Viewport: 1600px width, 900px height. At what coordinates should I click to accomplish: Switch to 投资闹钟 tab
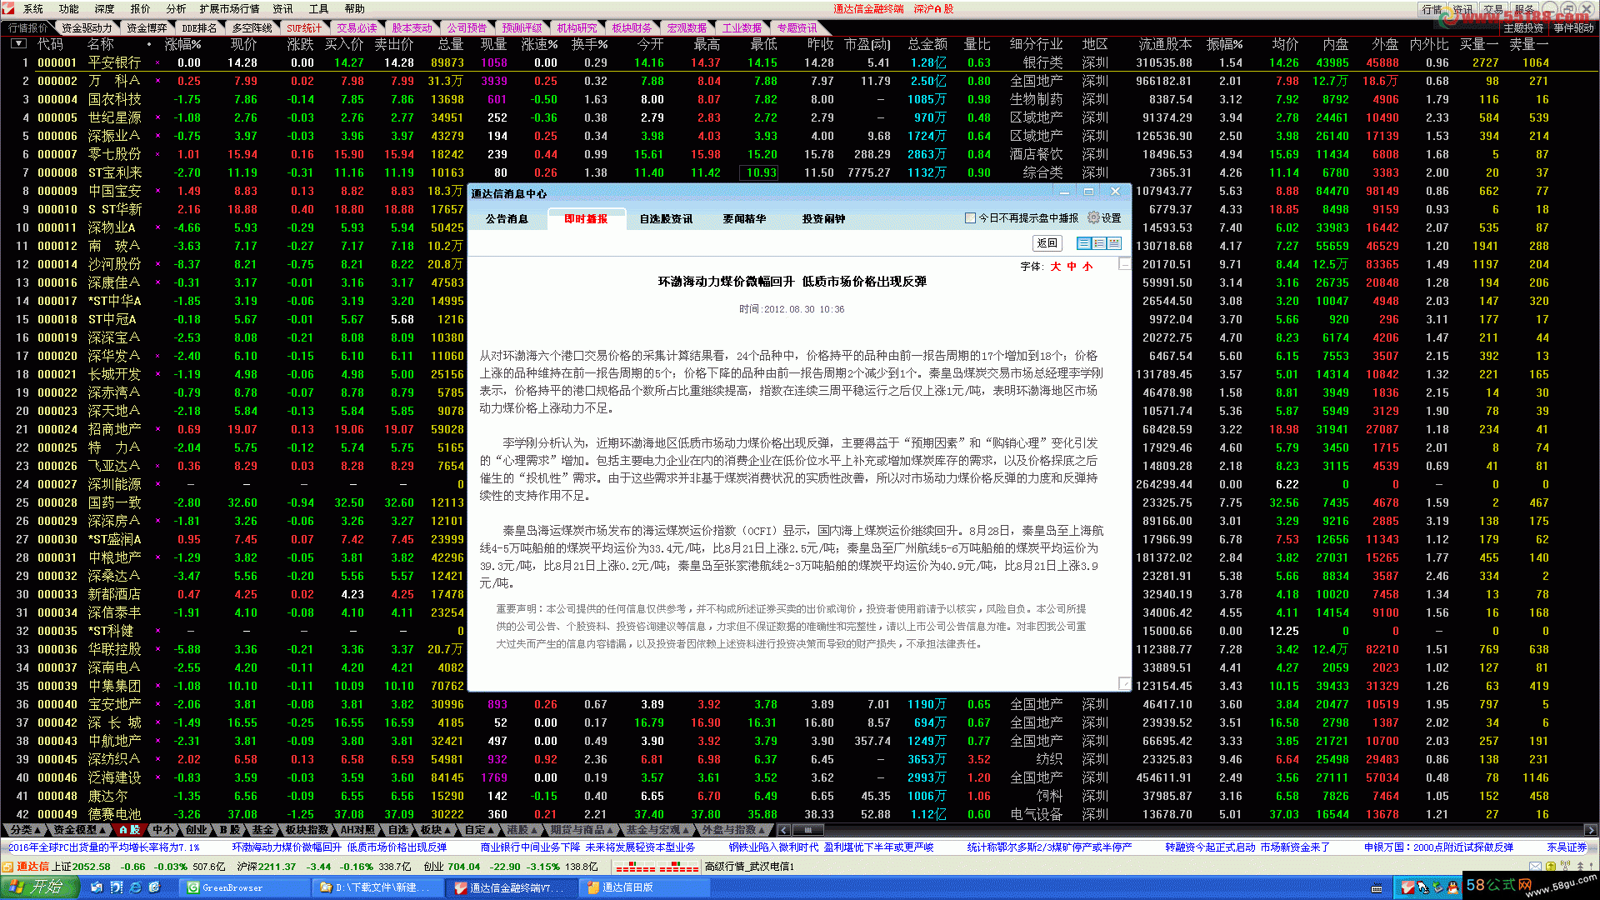coord(823,219)
